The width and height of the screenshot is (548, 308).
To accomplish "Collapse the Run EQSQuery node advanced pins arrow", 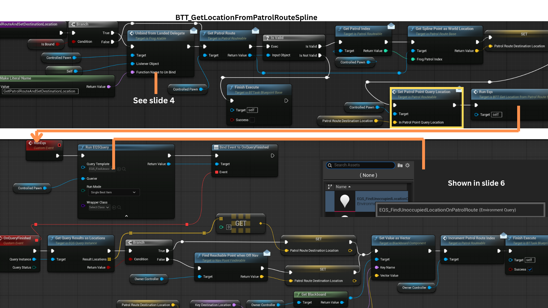I will (x=126, y=216).
